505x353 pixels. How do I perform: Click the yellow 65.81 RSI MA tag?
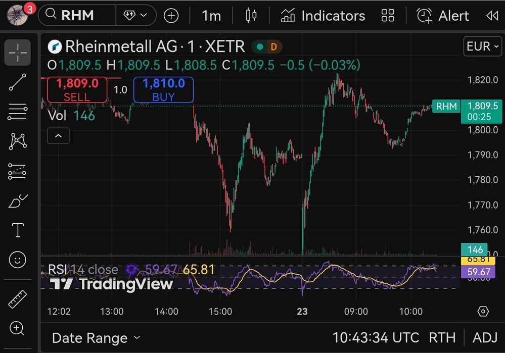pos(478,260)
